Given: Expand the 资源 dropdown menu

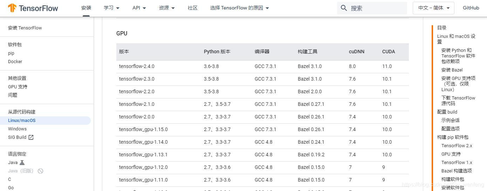Looking at the screenshot, I should pyautogui.click(x=167, y=8).
